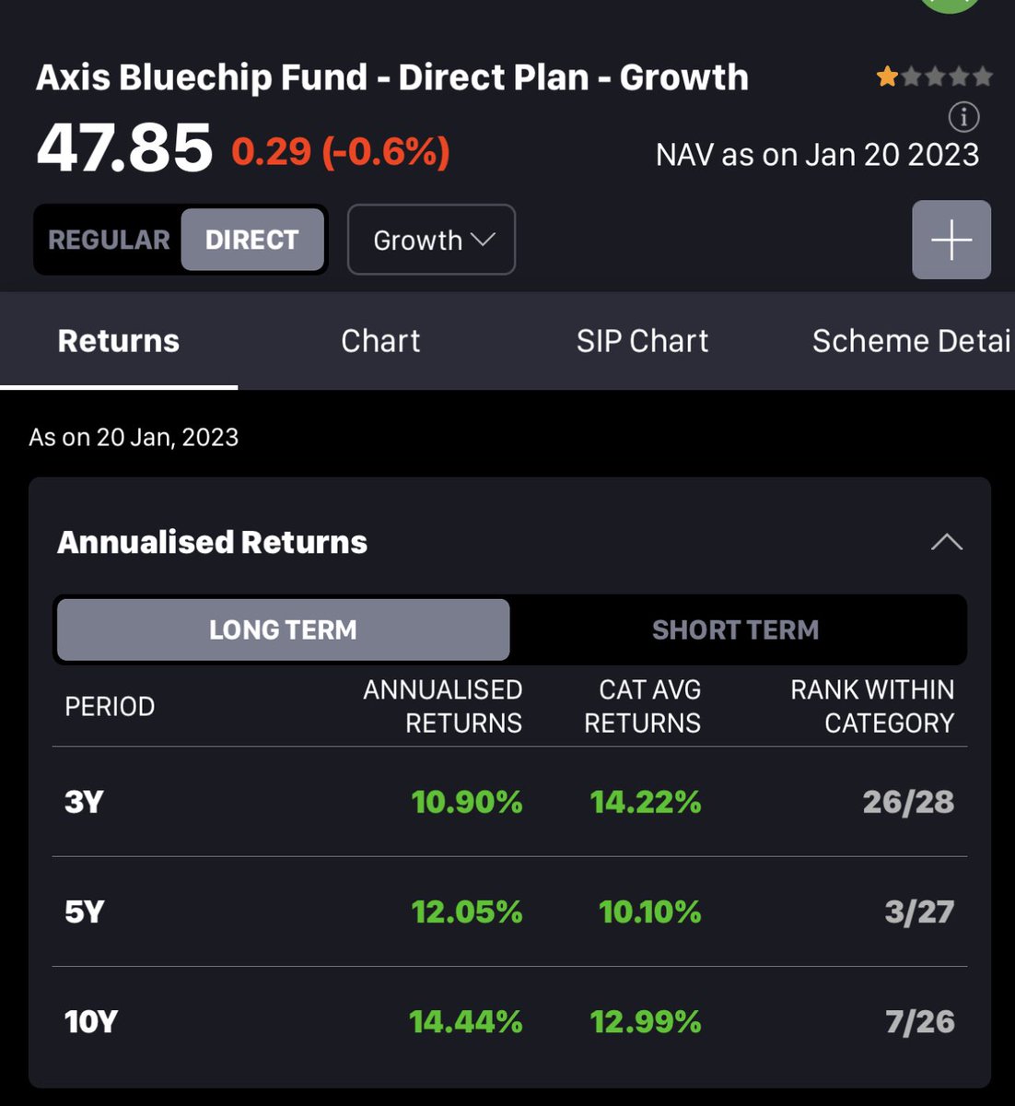
Task: Open the Growth option dropdown
Action: [x=431, y=240]
